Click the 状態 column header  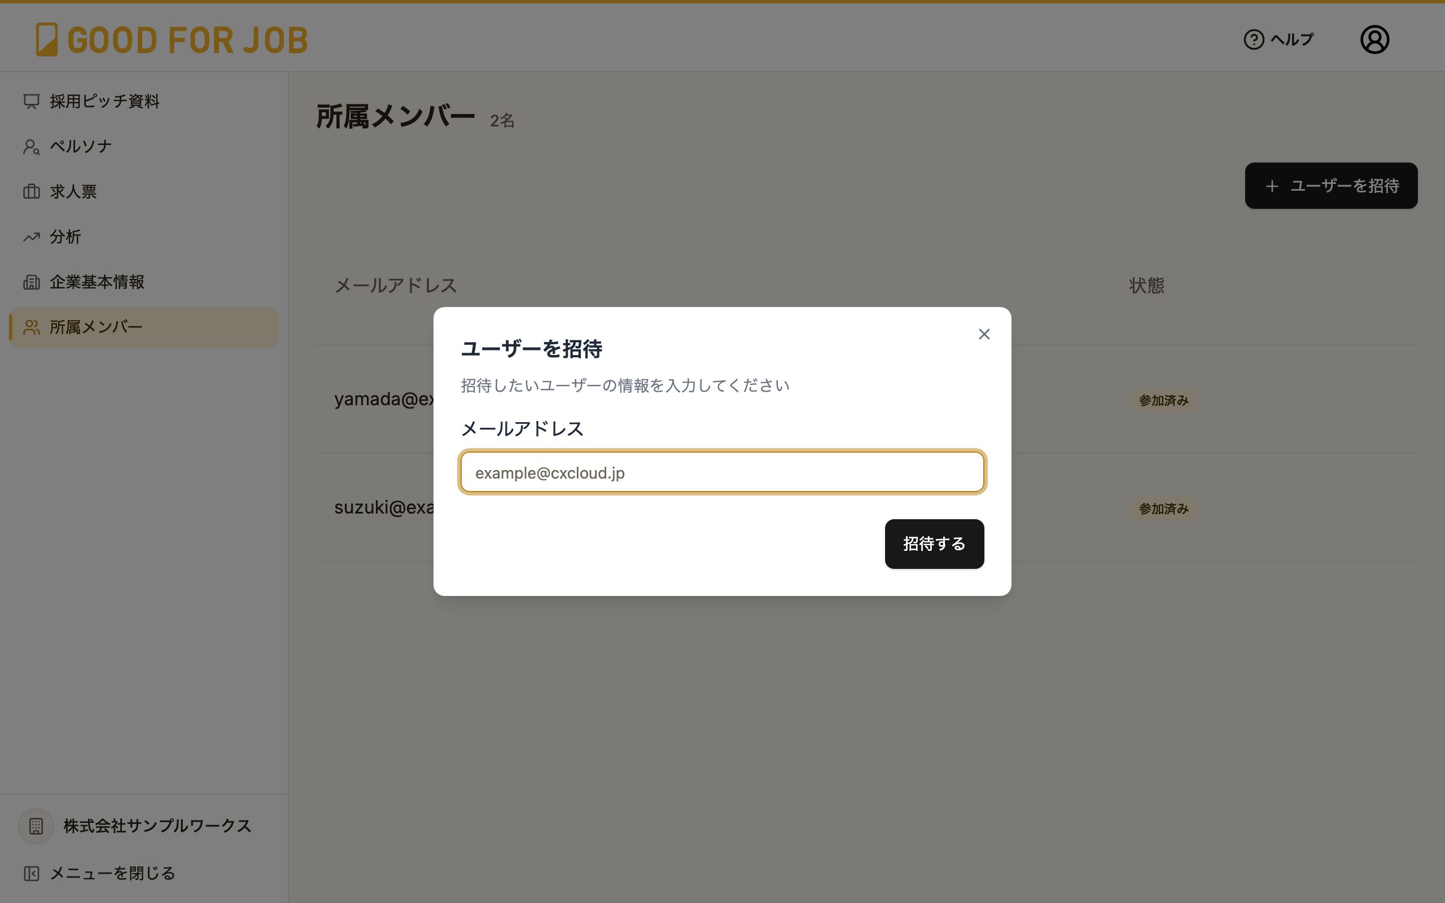pyautogui.click(x=1146, y=286)
